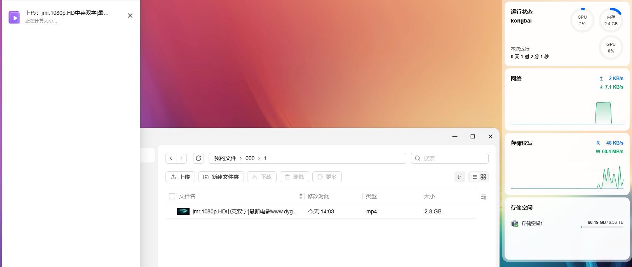
Task: Click the 存储读写 widget title
Action: coord(522,143)
